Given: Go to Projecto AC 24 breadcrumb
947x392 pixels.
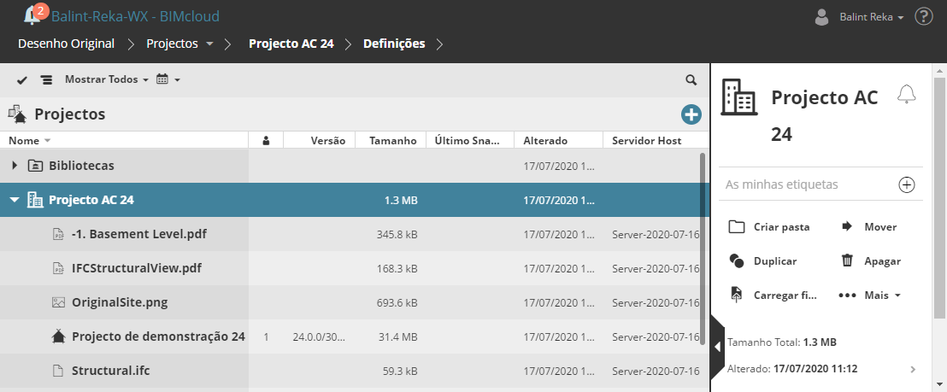Looking at the screenshot, I should click(291, 44).
